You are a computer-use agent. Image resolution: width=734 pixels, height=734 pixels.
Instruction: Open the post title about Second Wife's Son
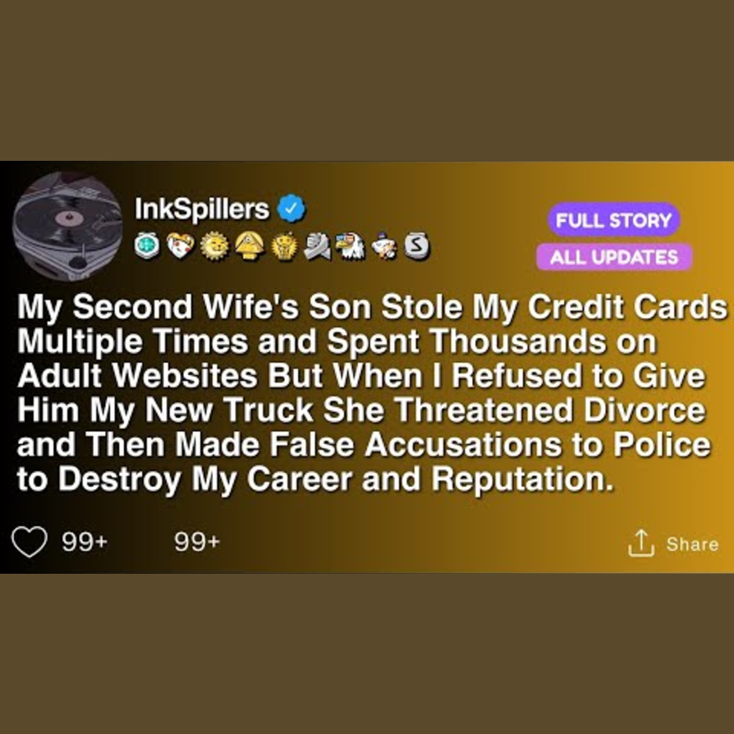(x=372, y=393)
